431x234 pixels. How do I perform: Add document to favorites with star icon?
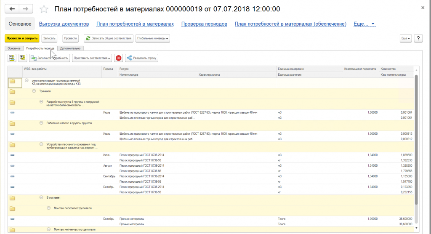(x=43, y=9)
